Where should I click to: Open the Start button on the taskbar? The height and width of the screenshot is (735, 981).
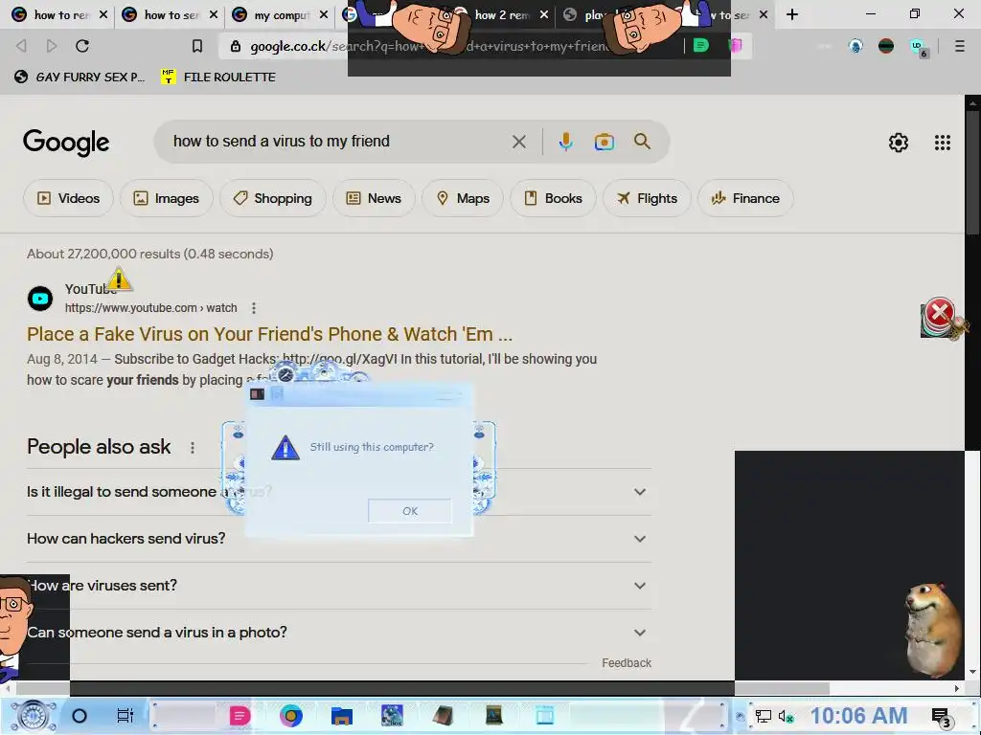[33, 716]
